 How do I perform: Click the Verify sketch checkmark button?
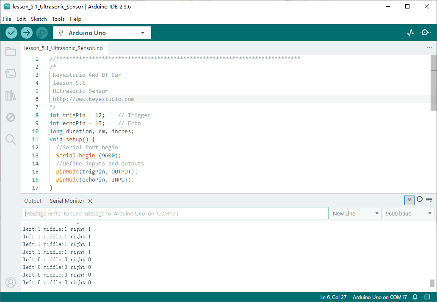pos(11,33)
